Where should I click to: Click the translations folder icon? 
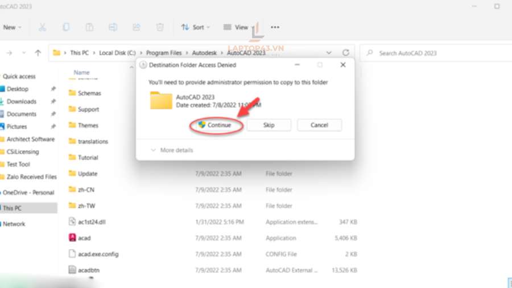pos(72,141)
